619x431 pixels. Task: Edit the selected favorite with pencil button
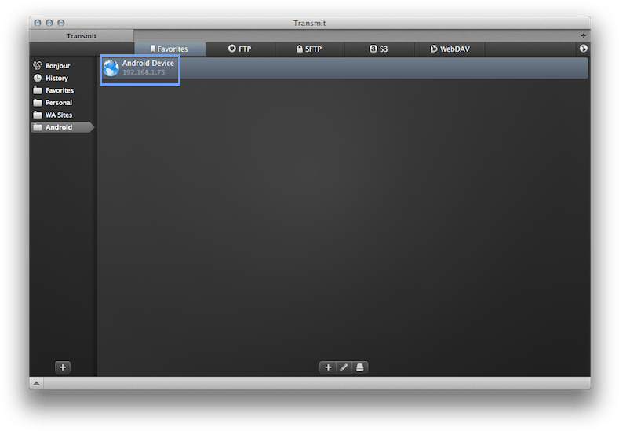coord(344,367)
